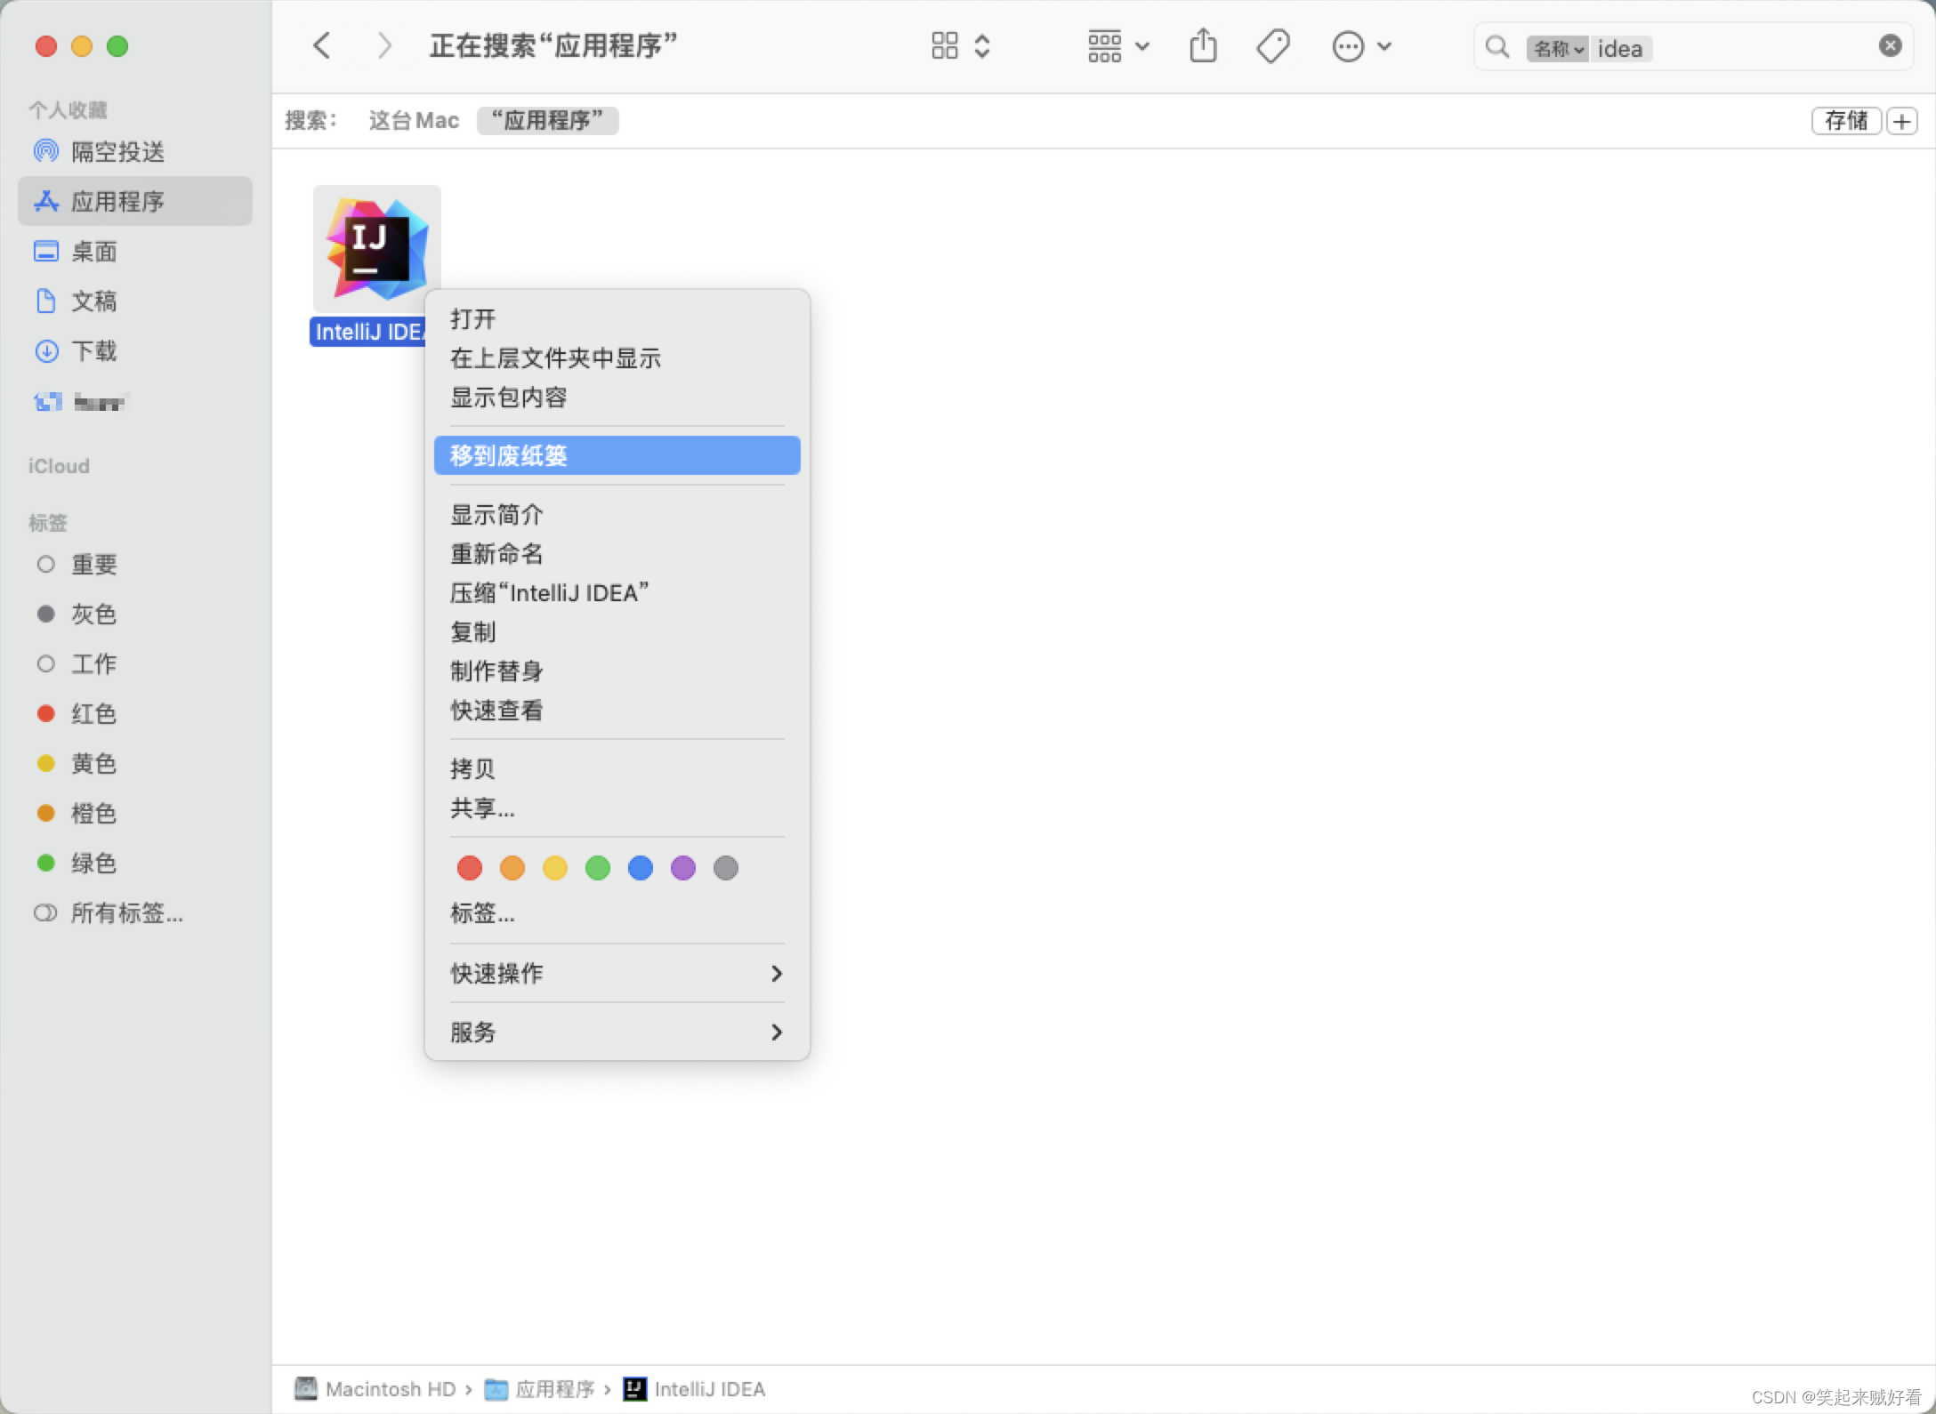Open the ellipsis more-actions menu
Viewport: 1936px width, 1414px height.
click(x=1361, y=46)
